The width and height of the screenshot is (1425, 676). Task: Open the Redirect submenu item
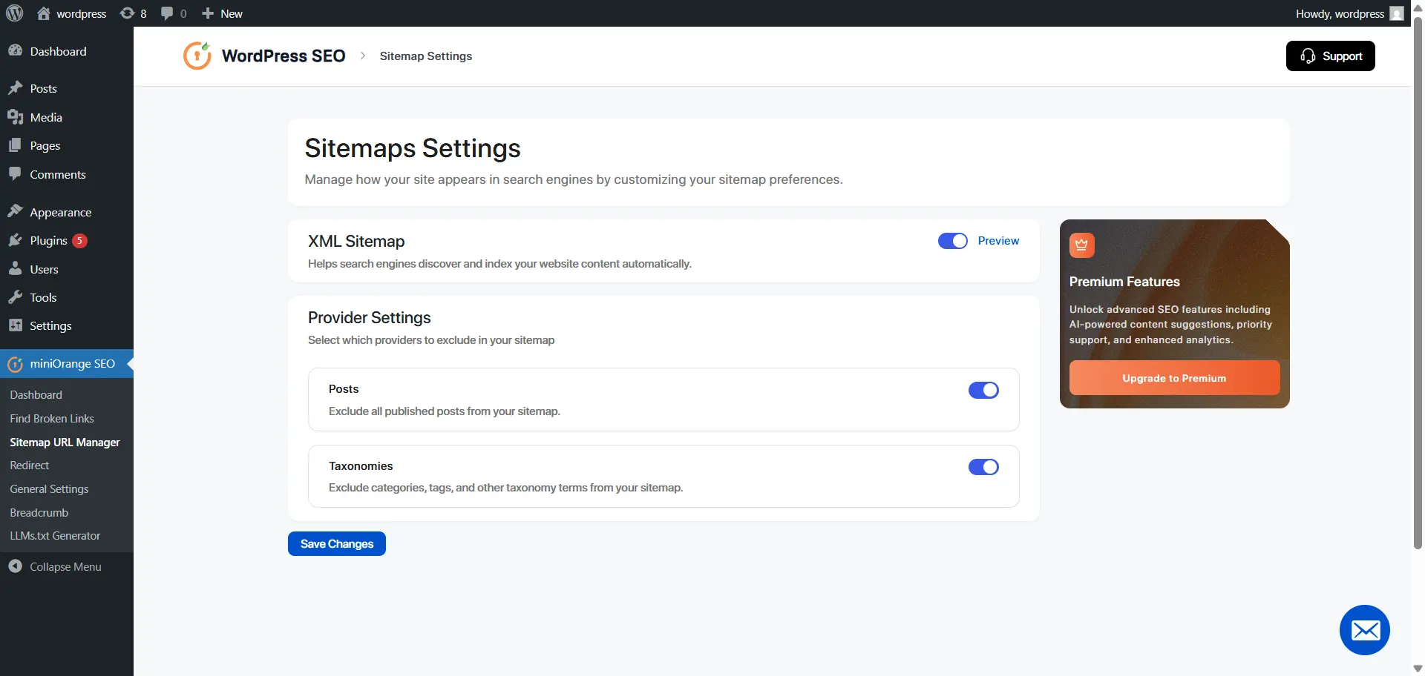click(30, 465)
